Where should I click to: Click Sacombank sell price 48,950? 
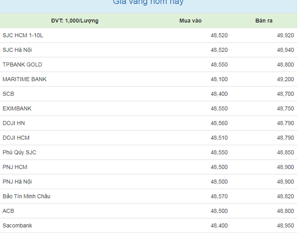pyautogui.click(x=285, y=226)
